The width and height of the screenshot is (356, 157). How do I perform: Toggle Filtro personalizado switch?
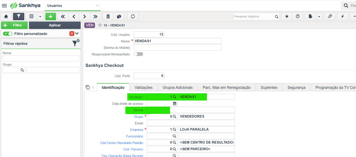point(8,33)
